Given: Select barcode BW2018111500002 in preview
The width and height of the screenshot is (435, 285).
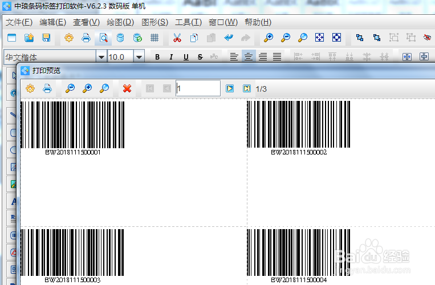Looking at the screenshot, I should pyautogui.click(x=299, y=128).
